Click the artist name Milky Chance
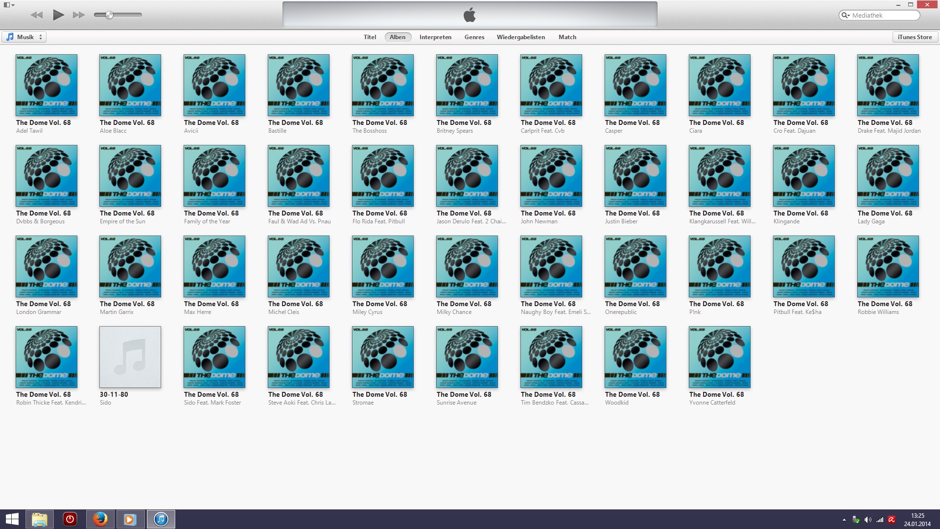This screenshot has width=940, height=529. [x=454, y=312]
